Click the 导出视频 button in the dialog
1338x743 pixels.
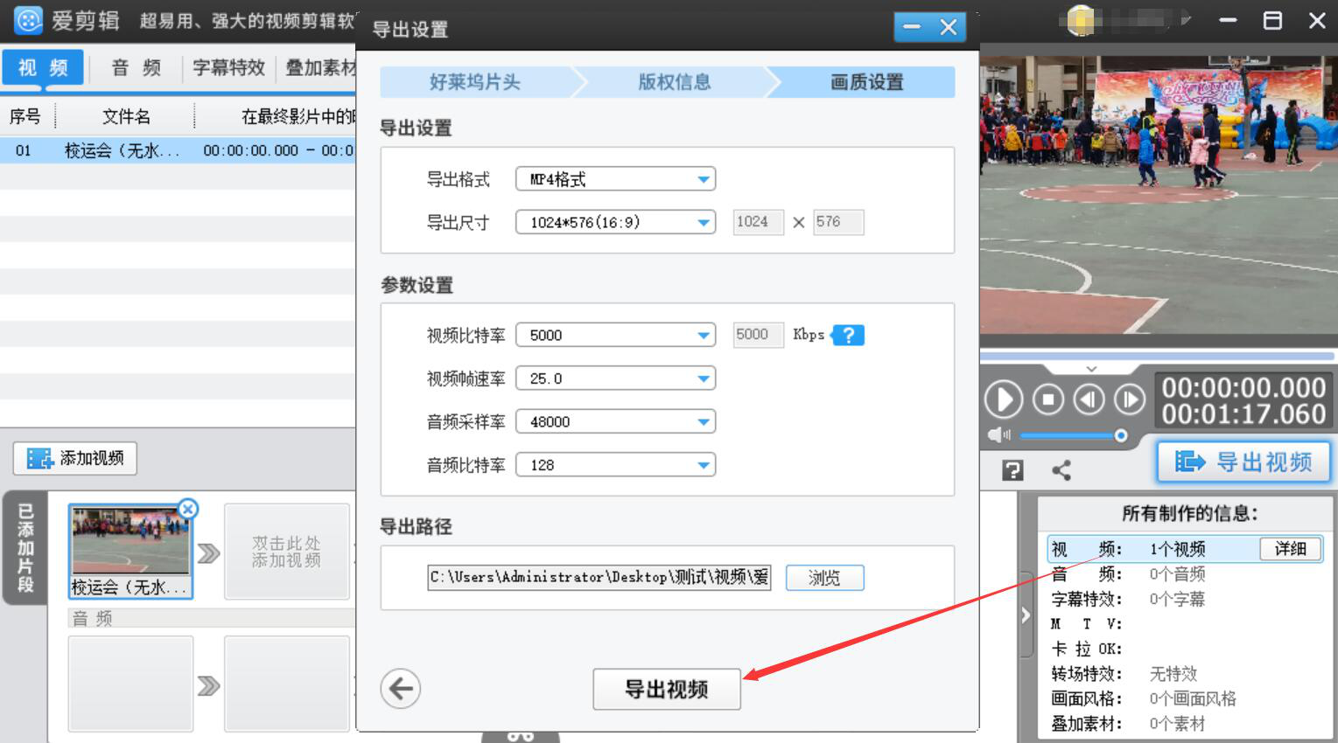point(667,689)
